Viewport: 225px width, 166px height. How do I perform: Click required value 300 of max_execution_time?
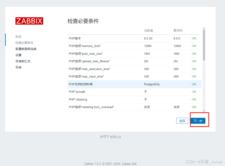point(176,69)
